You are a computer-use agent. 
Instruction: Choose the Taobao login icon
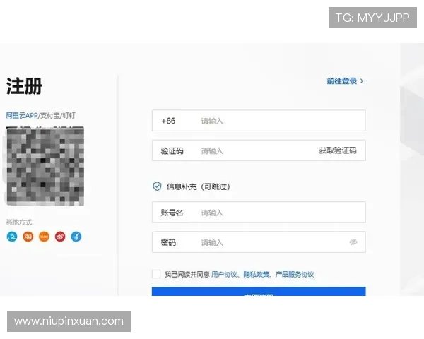click(28, 237)
